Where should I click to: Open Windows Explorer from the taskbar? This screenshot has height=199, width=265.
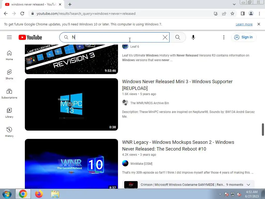(x=55, y=194)
